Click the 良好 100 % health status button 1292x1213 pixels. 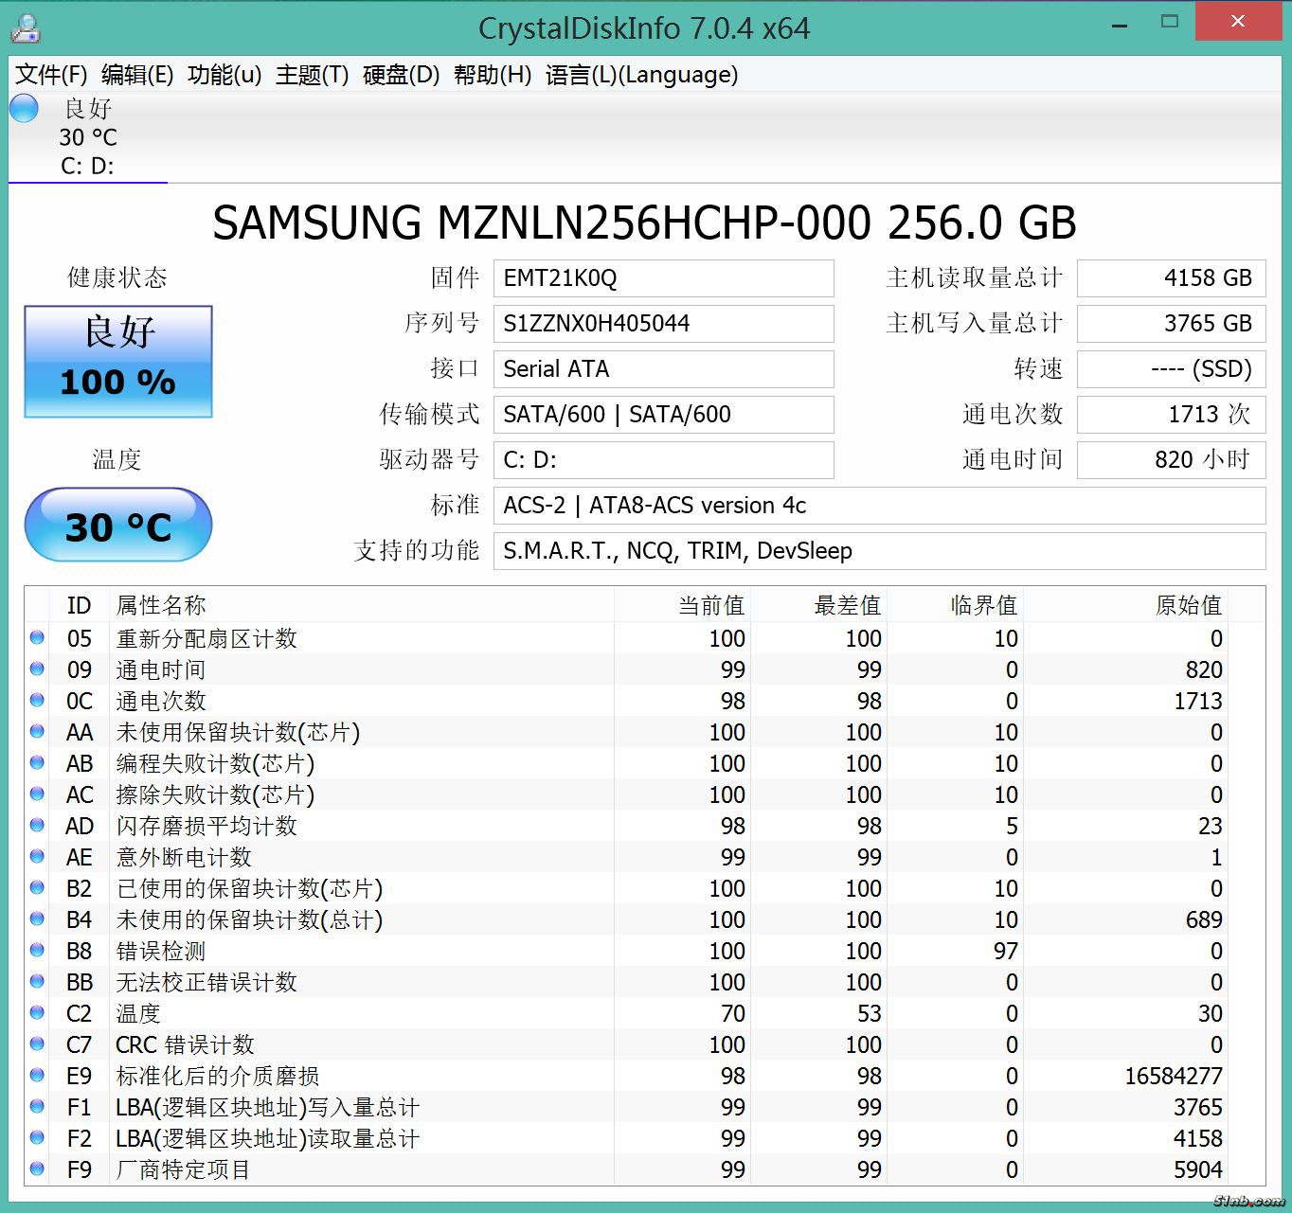[x=118, y=362]
